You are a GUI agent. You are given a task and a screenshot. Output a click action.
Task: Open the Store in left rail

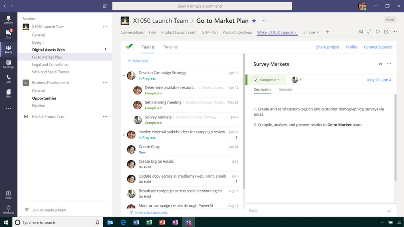pyautogui.click(x=8, y=195)
